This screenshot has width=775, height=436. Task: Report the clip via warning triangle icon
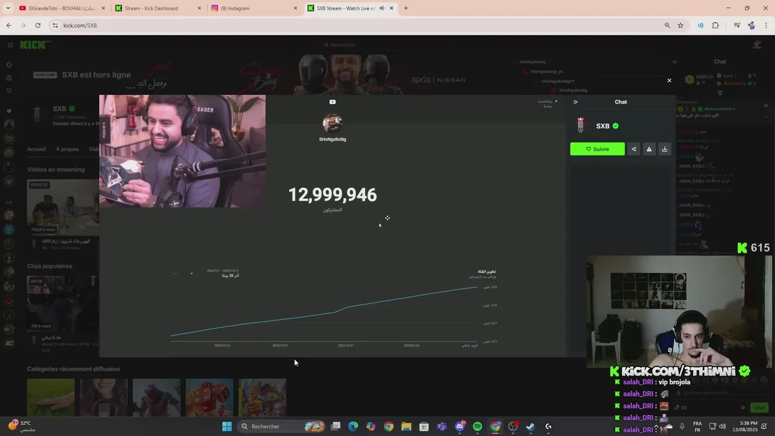coord(649,149)
